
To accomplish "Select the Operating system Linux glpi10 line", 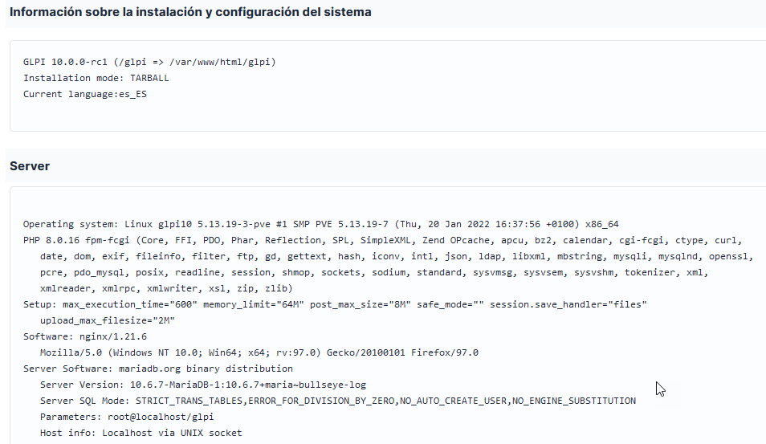I will pos(321,224).
